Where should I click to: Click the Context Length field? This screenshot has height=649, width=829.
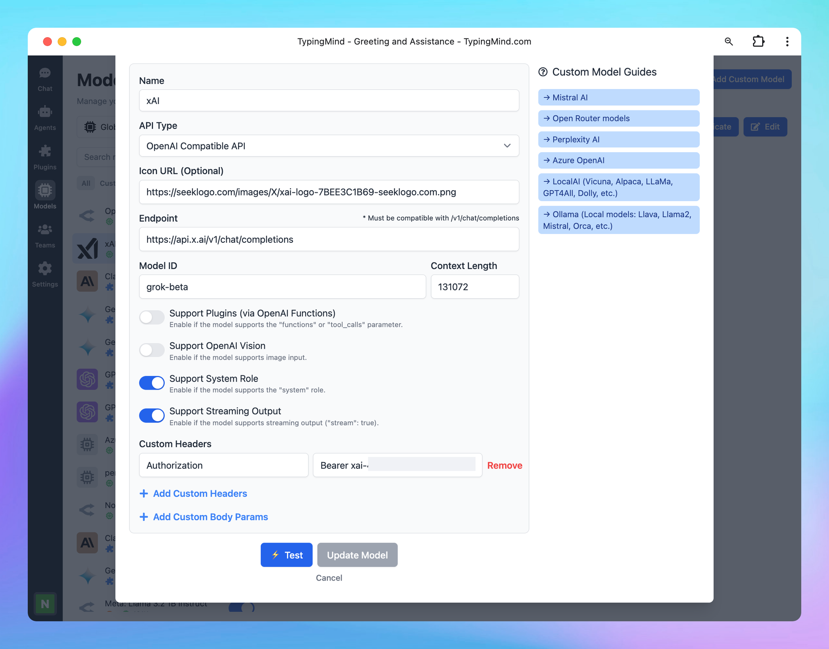pos(475,287)
